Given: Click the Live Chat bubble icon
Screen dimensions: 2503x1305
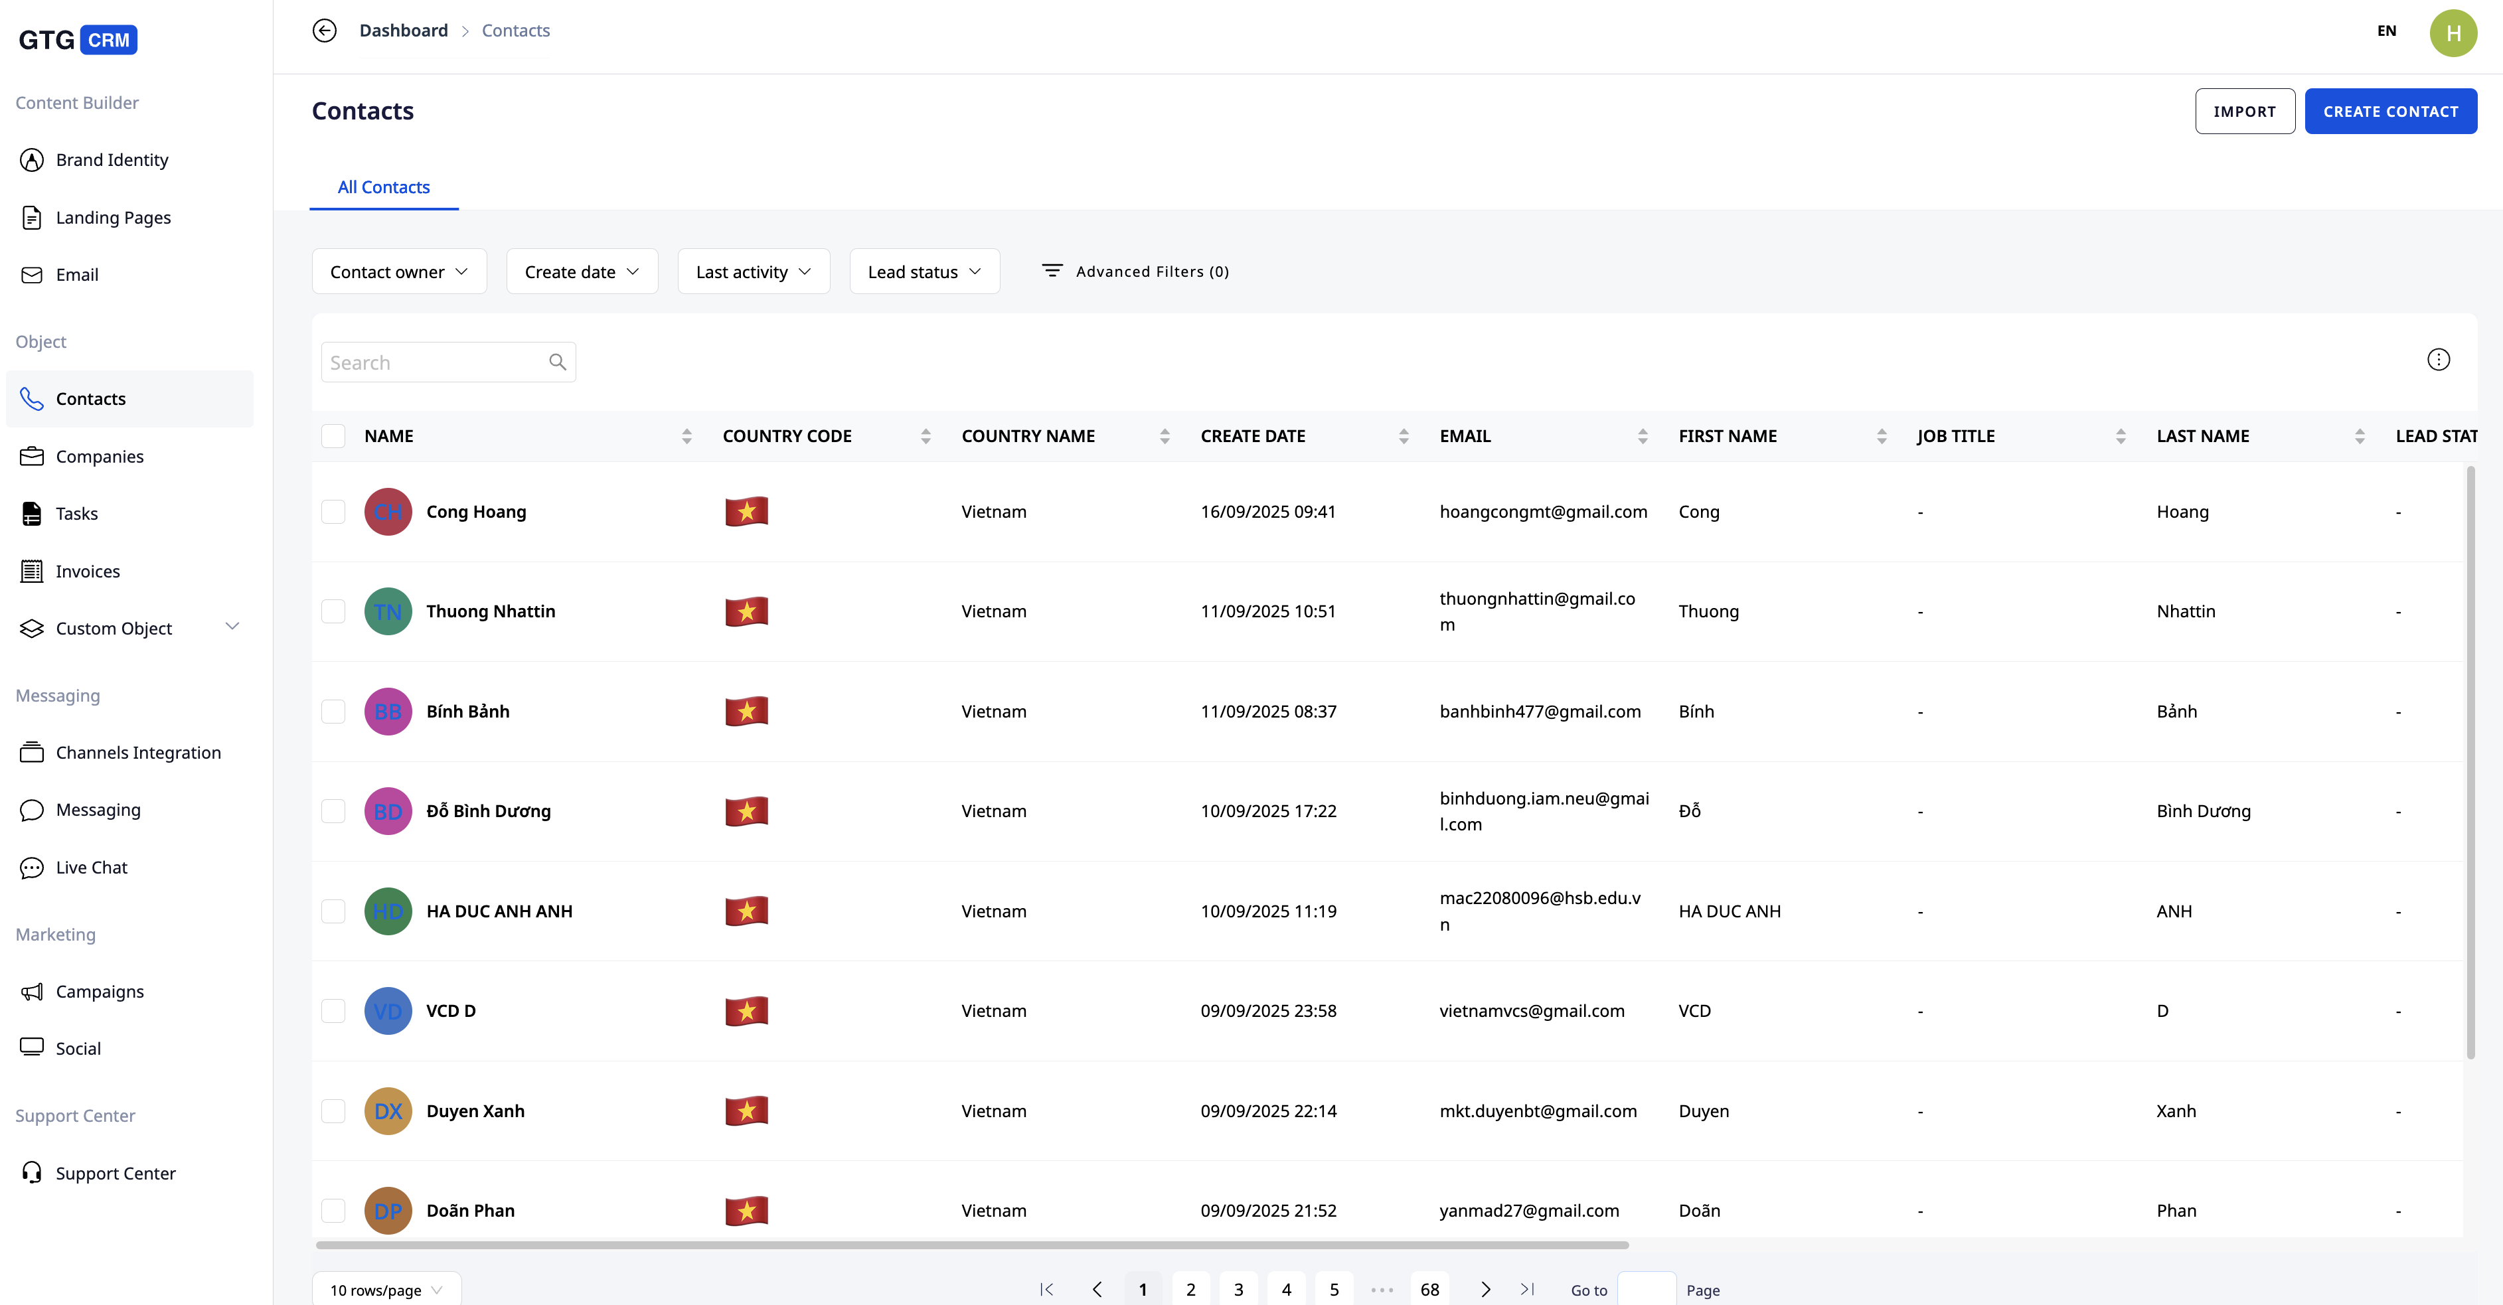Looking at the screenshot, I should click(32, 868).
